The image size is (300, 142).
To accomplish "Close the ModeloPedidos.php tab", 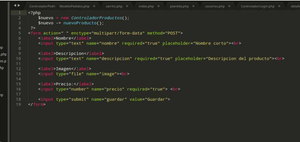I will 93,6.
